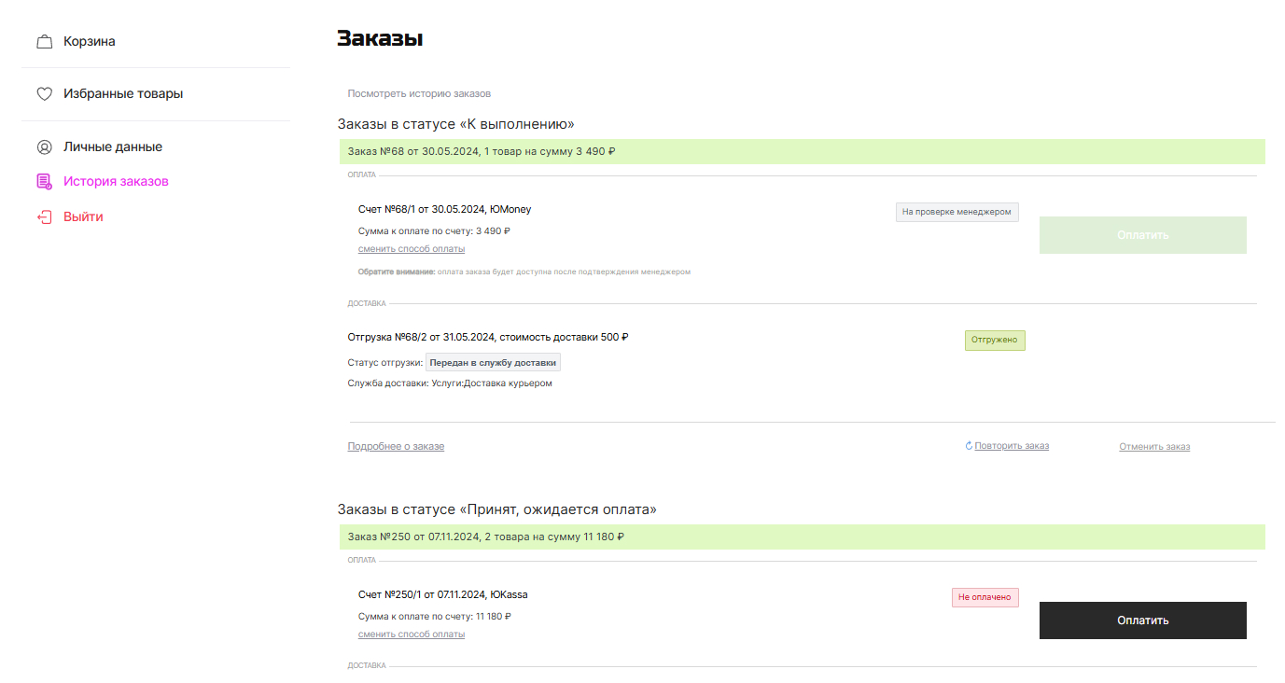Click Повторить заказ link
The height and width of the screenshot is (683, 1285).
click(x=1012, y=446)
